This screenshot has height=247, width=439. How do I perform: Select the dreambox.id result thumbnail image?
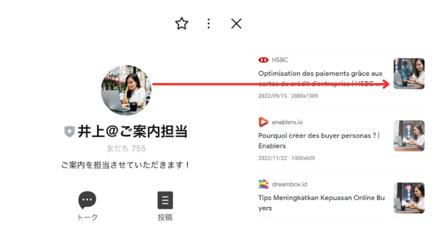tap(409, 198)
